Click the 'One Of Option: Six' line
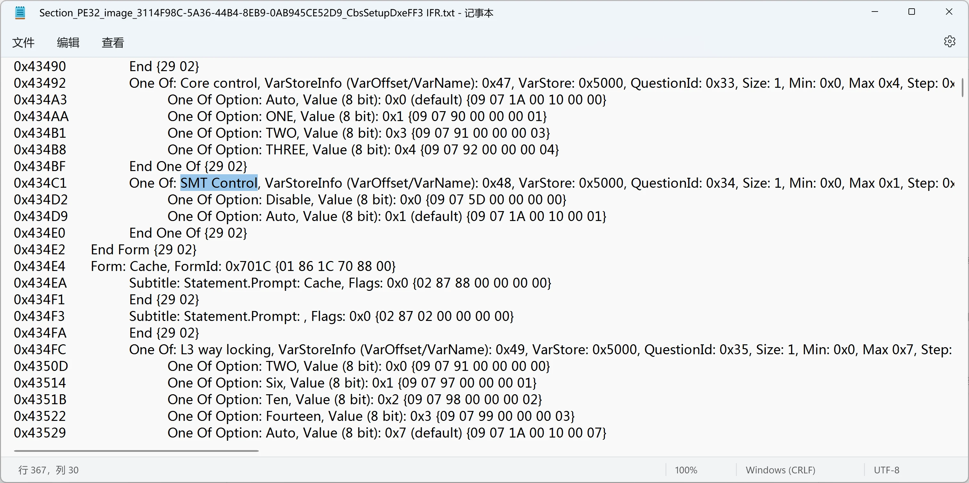Viewport: 969px width, 483px height. click(x=352, y=382)
